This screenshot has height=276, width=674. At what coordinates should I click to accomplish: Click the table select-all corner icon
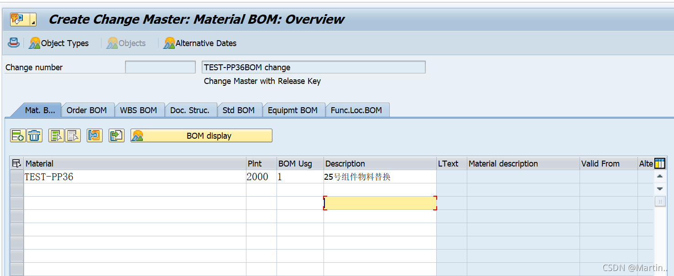tap(16, 163)
